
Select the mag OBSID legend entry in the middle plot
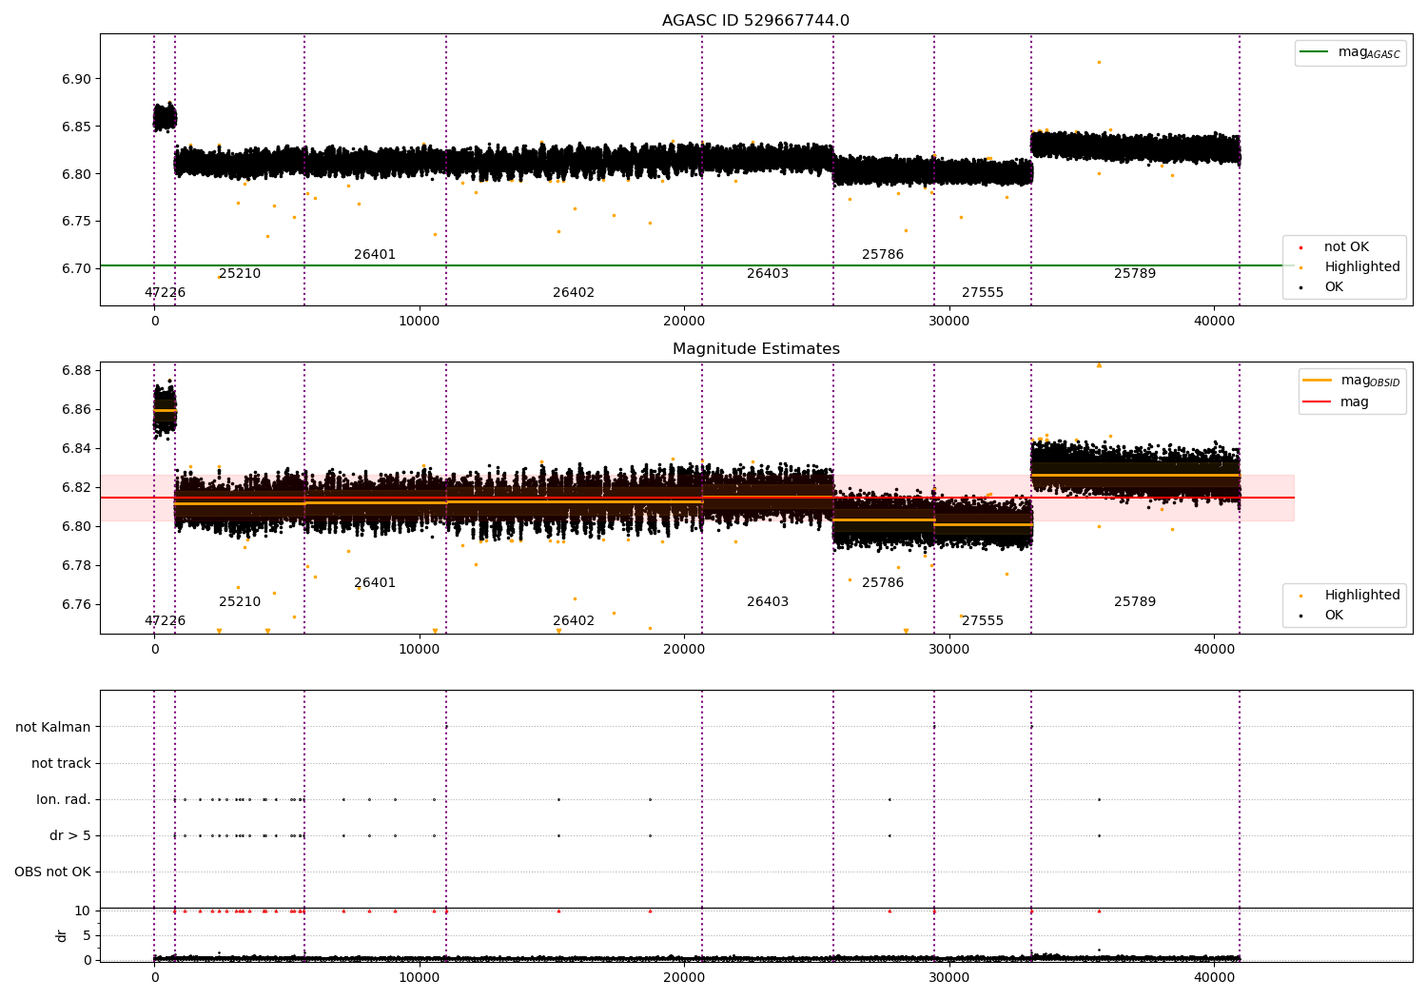click(1352, 381)
